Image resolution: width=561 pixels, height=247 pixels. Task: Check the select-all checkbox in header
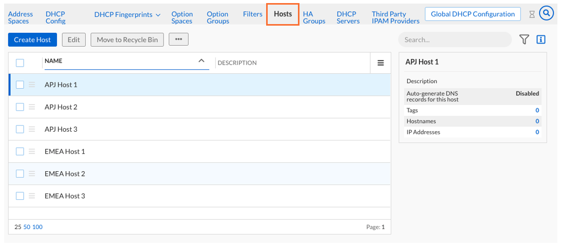click(x=20, y=63)
